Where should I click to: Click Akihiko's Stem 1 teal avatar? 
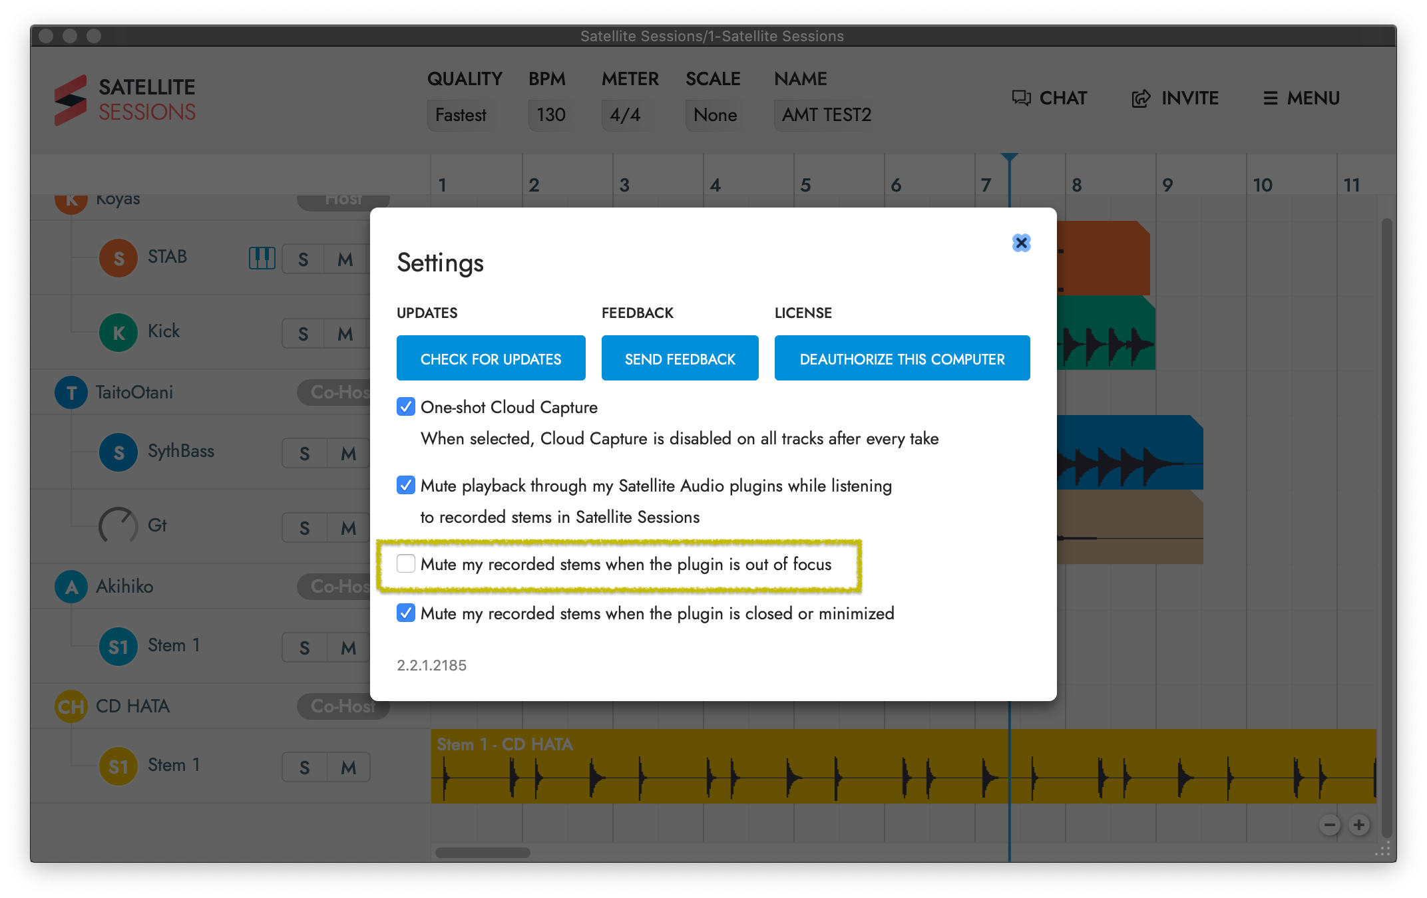click(118, 647)
